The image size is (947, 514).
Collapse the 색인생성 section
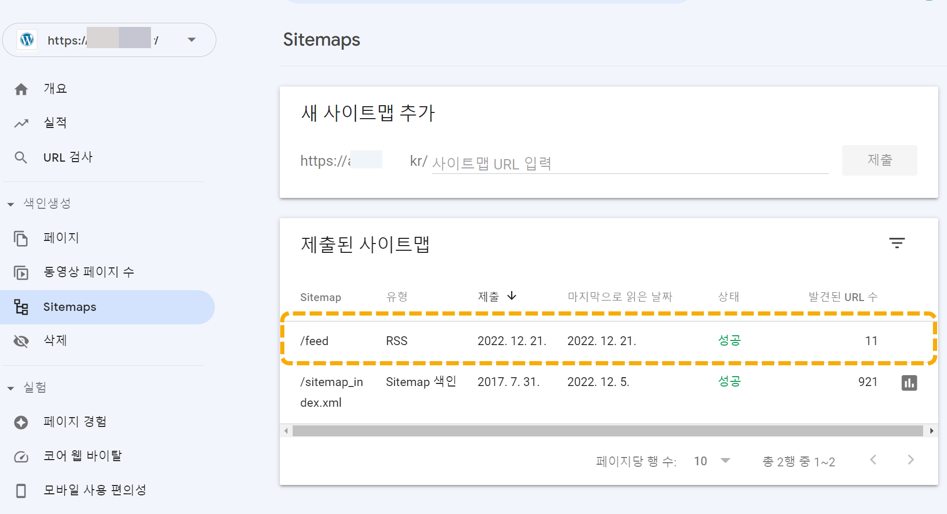click(10, 204)
